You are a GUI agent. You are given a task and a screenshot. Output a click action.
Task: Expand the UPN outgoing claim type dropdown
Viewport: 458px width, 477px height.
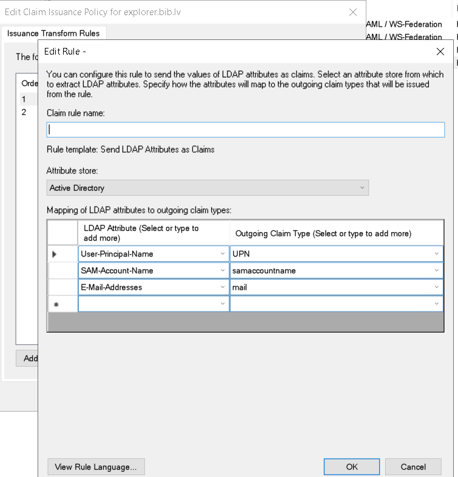pos(436,254)
